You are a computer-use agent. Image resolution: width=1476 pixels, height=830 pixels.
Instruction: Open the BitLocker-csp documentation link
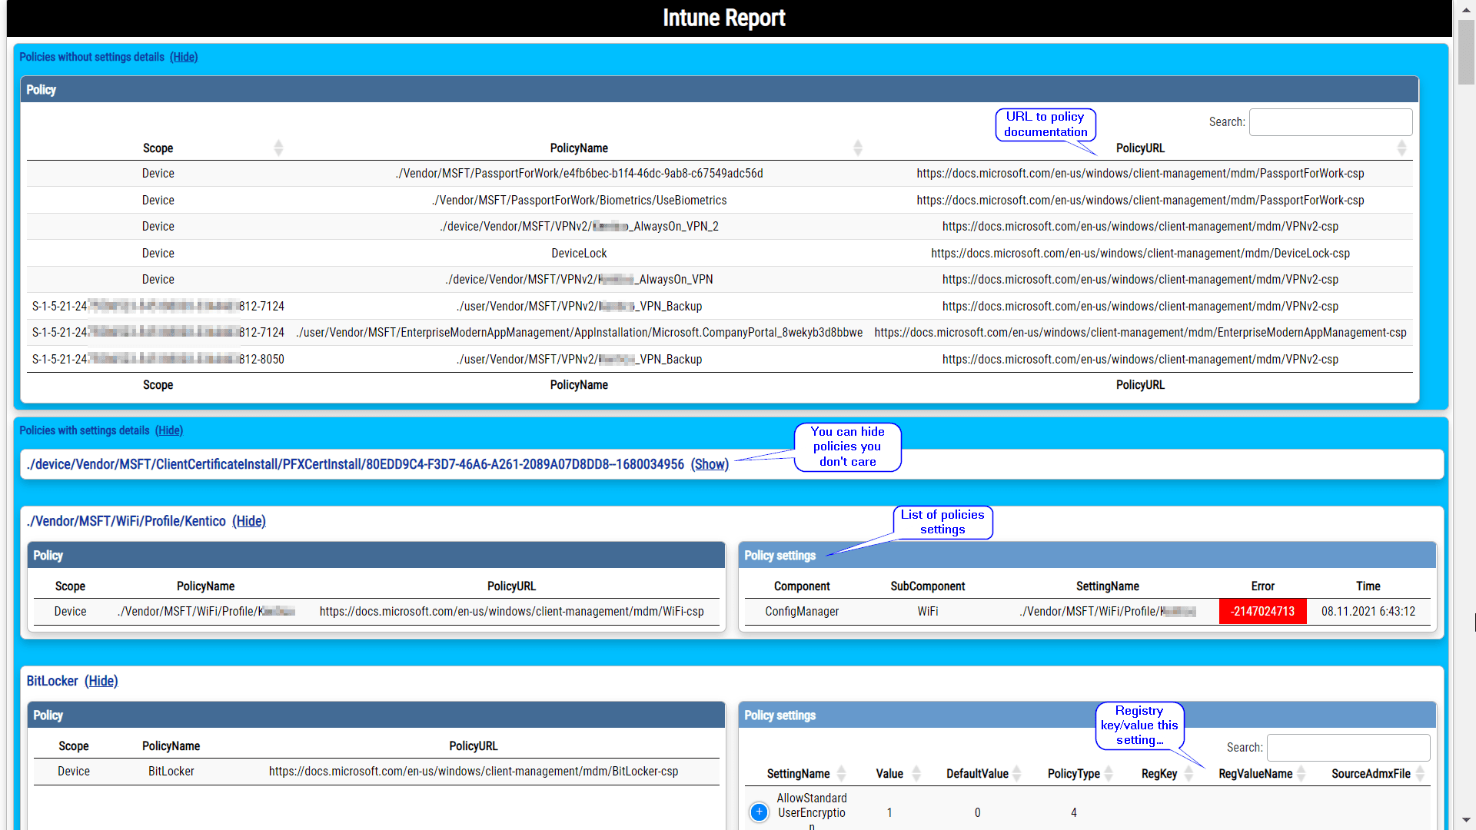pyautogui.click(x=473, y=771)
